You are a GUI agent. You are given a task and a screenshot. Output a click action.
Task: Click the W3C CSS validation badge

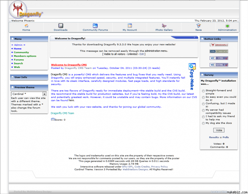coord(219,58)
